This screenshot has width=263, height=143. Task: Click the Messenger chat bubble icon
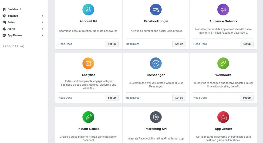click(x=156, y=63)
